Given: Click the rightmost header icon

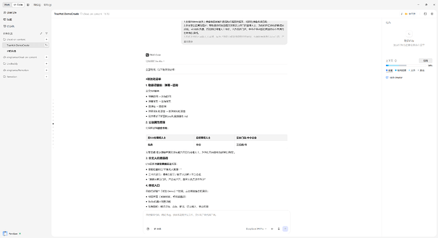Looking at the screenshot, I should click(x=432, y=14).
